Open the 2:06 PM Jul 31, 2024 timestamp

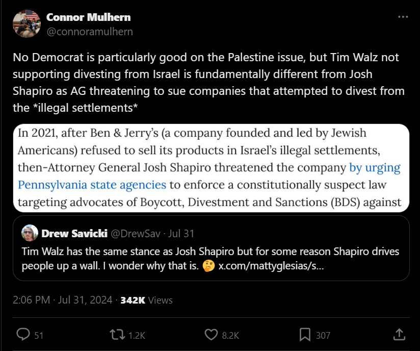click(62, 300)
